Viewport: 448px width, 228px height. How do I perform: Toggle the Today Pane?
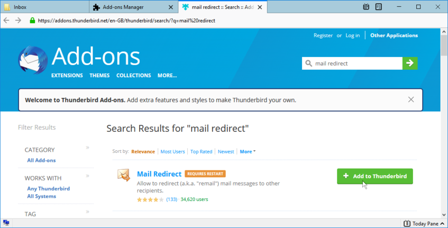[x=424, y=223]
